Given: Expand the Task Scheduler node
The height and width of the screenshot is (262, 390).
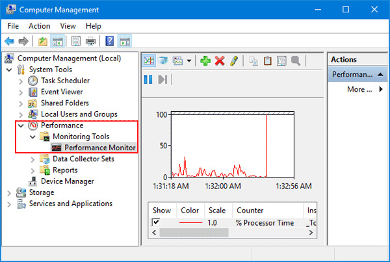Looking at the screenshot, I should pyautogui.click(x=21, y=81).
